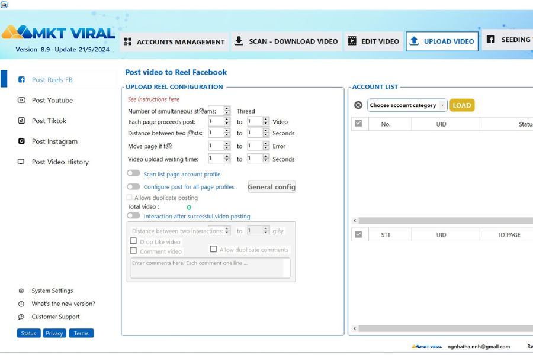Click stepper arrows for simultaneous streams
Image resolution: width=533 pixels, height=355 pixels.
227,111
